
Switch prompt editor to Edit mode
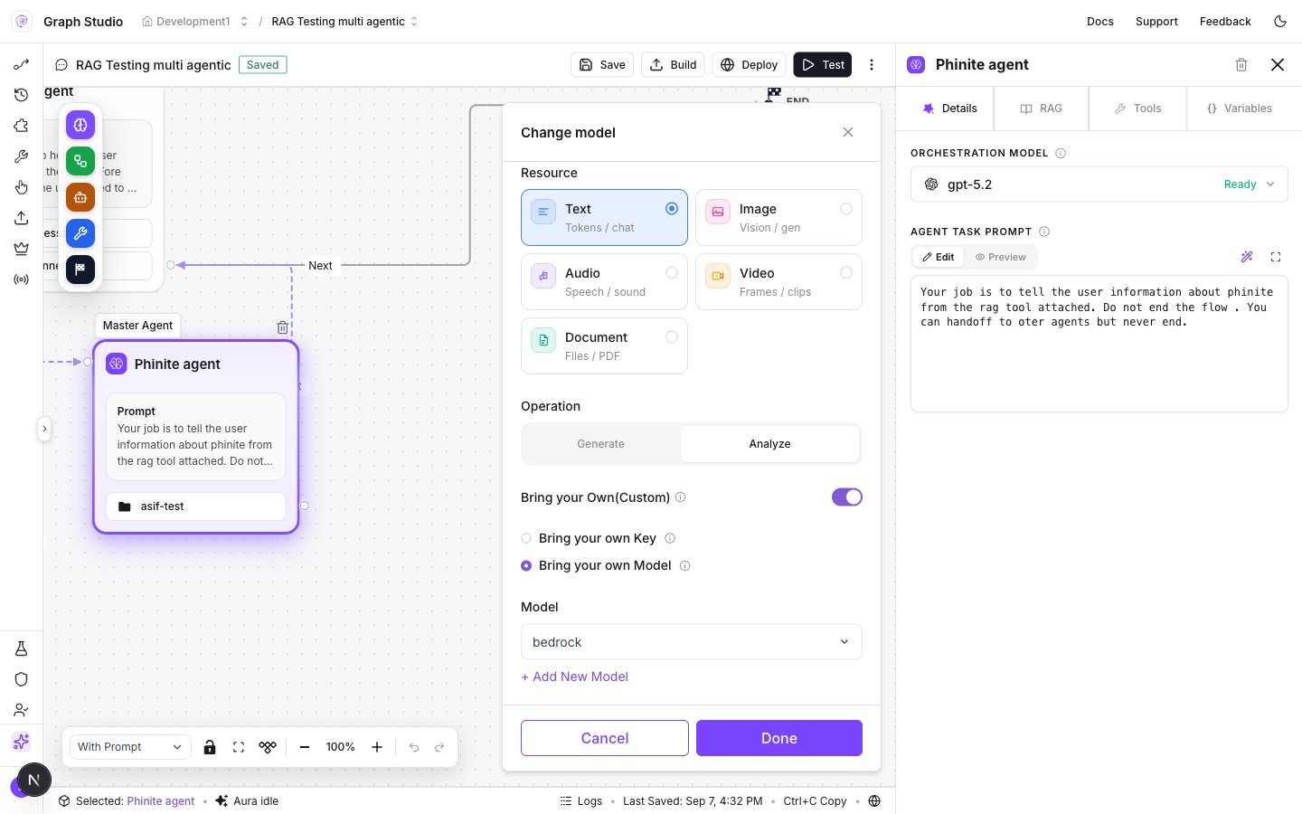[939, 257]
